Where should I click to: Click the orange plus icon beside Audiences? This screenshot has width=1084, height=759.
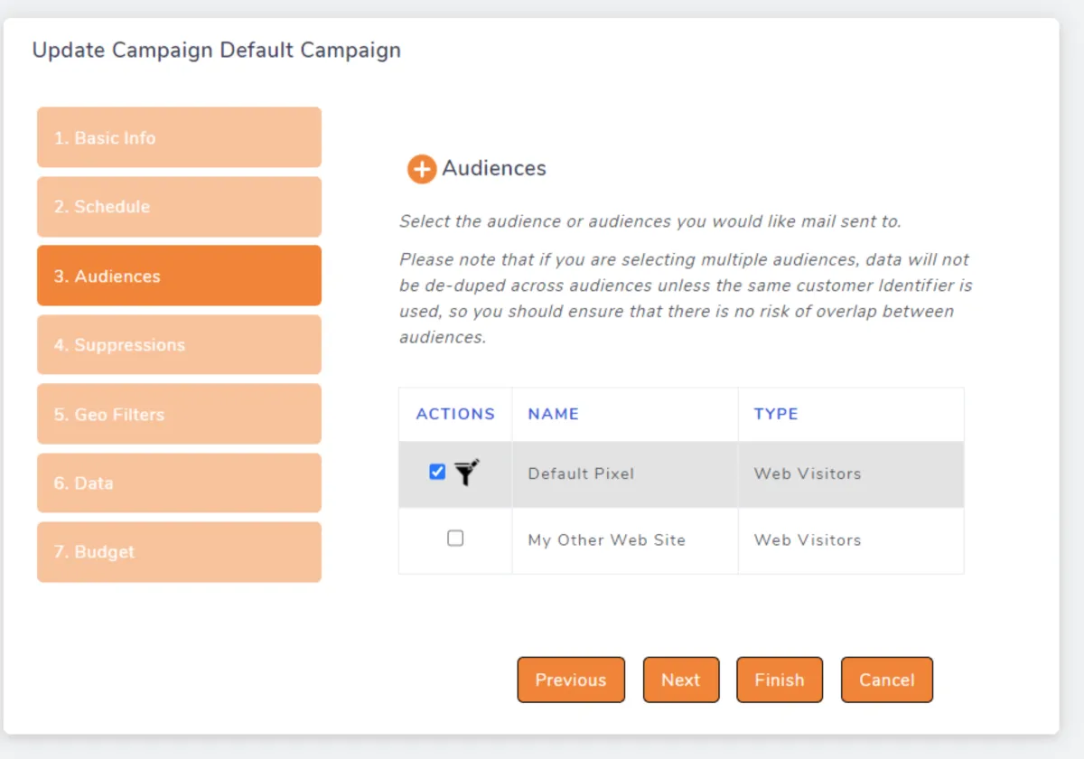(421, 169)
